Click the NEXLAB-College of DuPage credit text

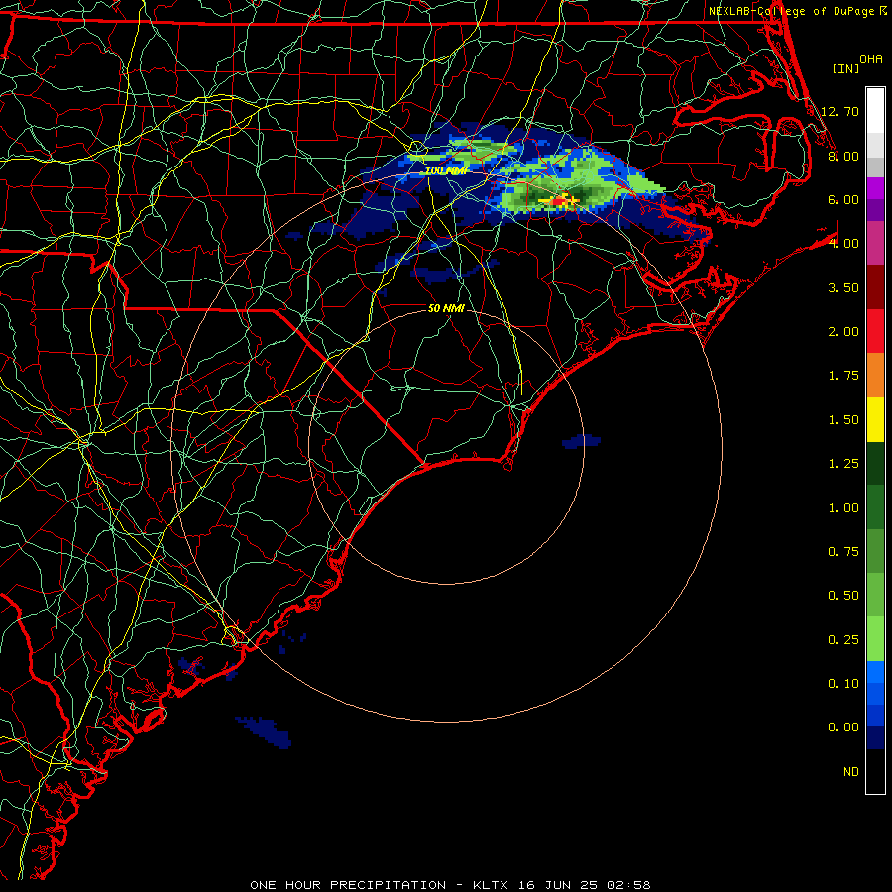click(x=791, y=11)
